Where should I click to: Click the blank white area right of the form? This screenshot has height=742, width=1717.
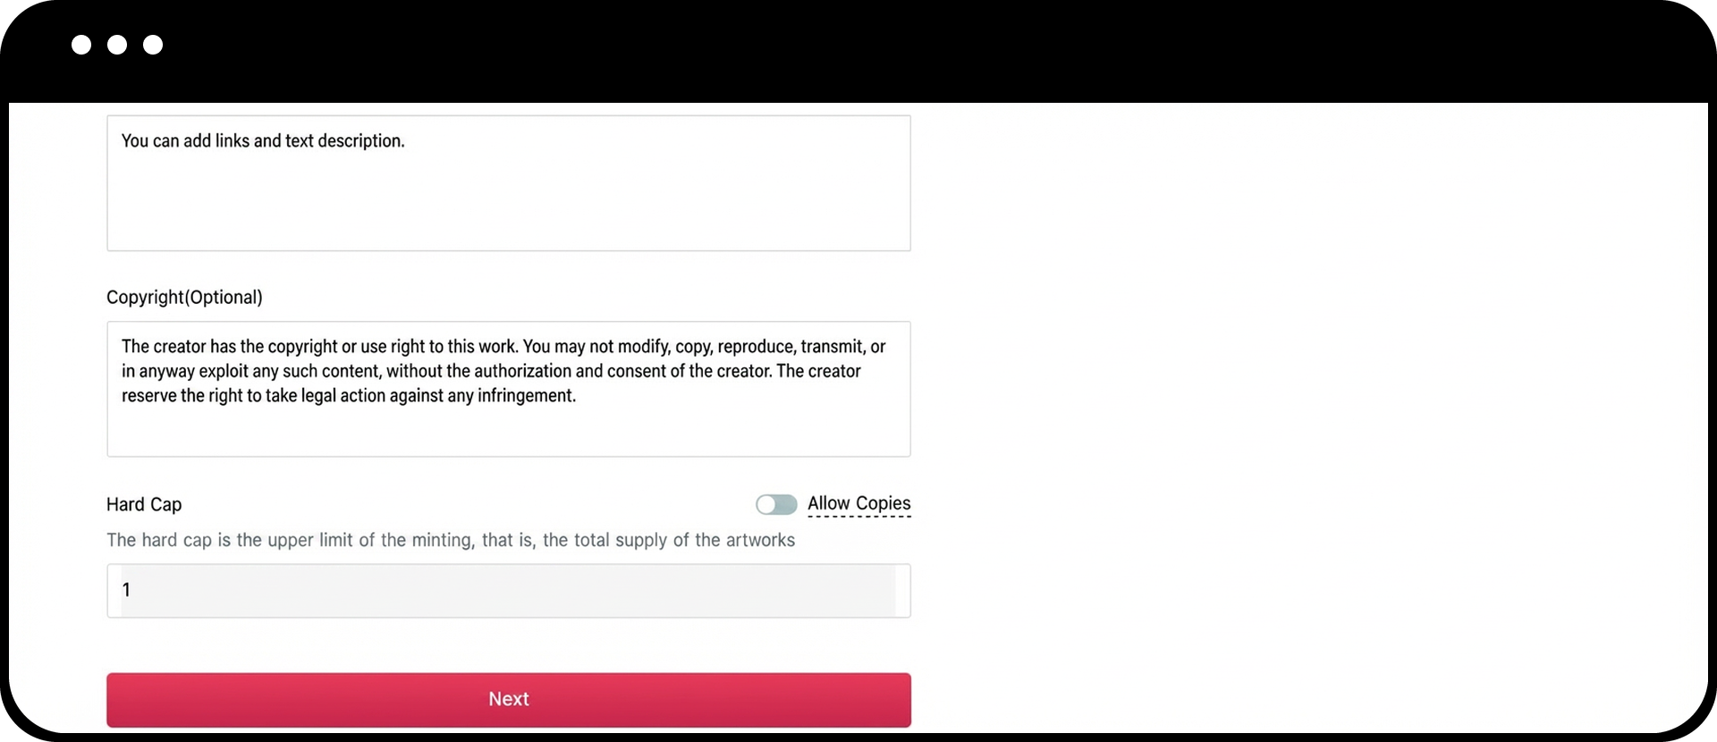coord(1297,402)
